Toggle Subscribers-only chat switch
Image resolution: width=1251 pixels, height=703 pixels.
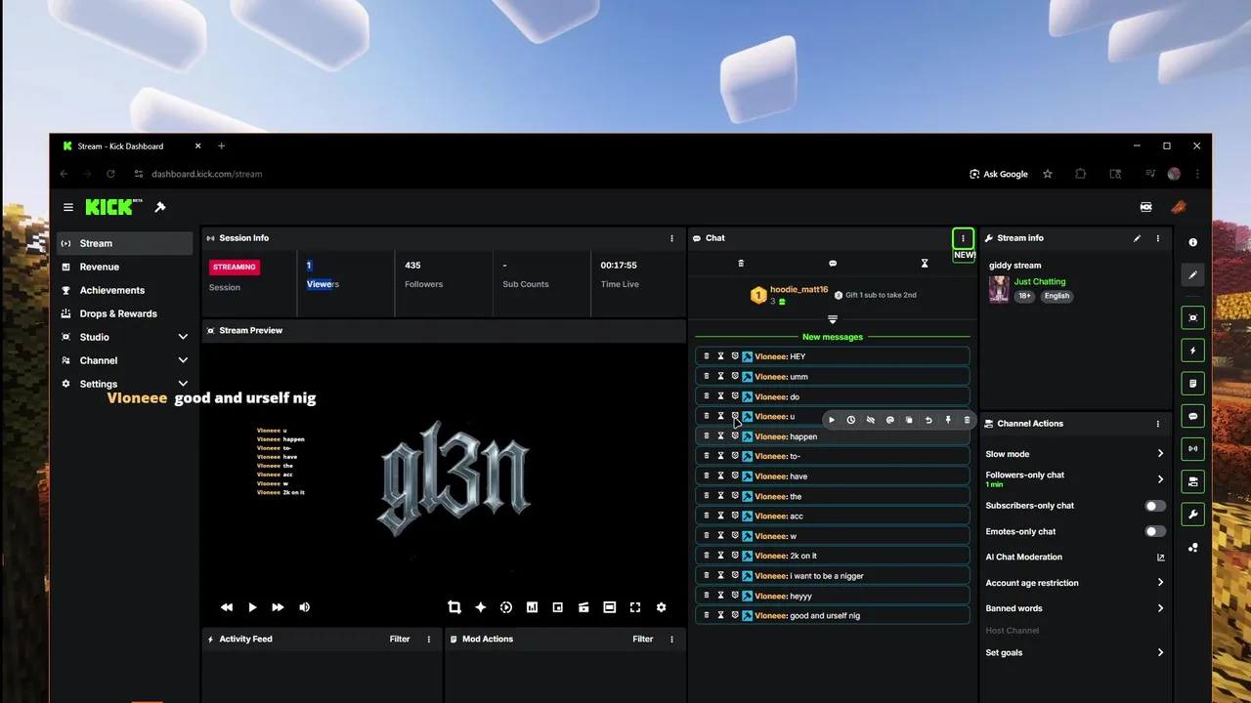(x=1155, y=506)
